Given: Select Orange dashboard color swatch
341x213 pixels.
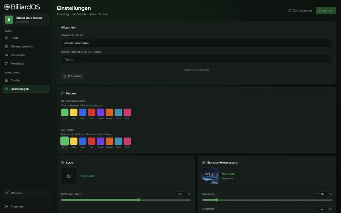Looking at the screenshot, I should tap(110, 112).
